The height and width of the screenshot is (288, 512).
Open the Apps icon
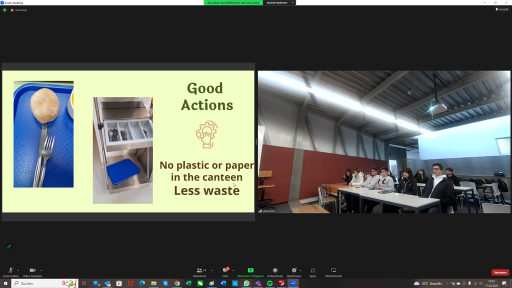[x=312, y=270]
